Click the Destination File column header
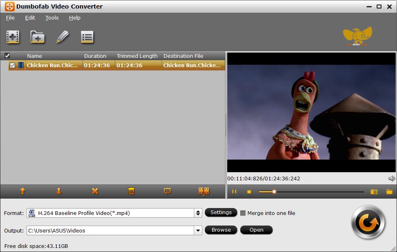This screenshot has width=397, height=252. click(183, 56)
